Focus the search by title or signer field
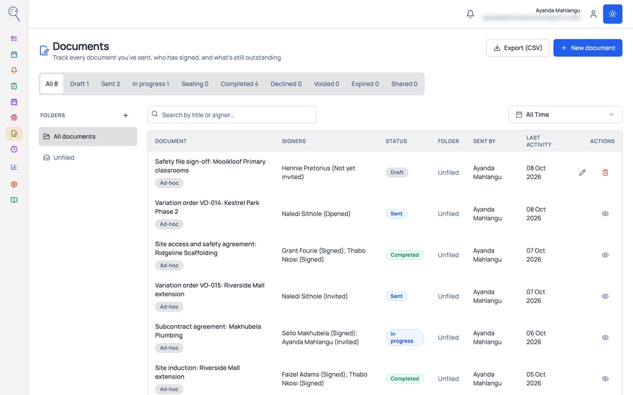This screenshot has width=633, height=395. (x=232, y=115)
